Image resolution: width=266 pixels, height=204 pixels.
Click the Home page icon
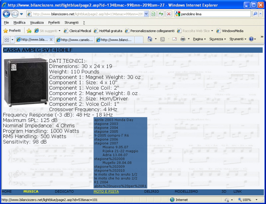pos(150,39)
